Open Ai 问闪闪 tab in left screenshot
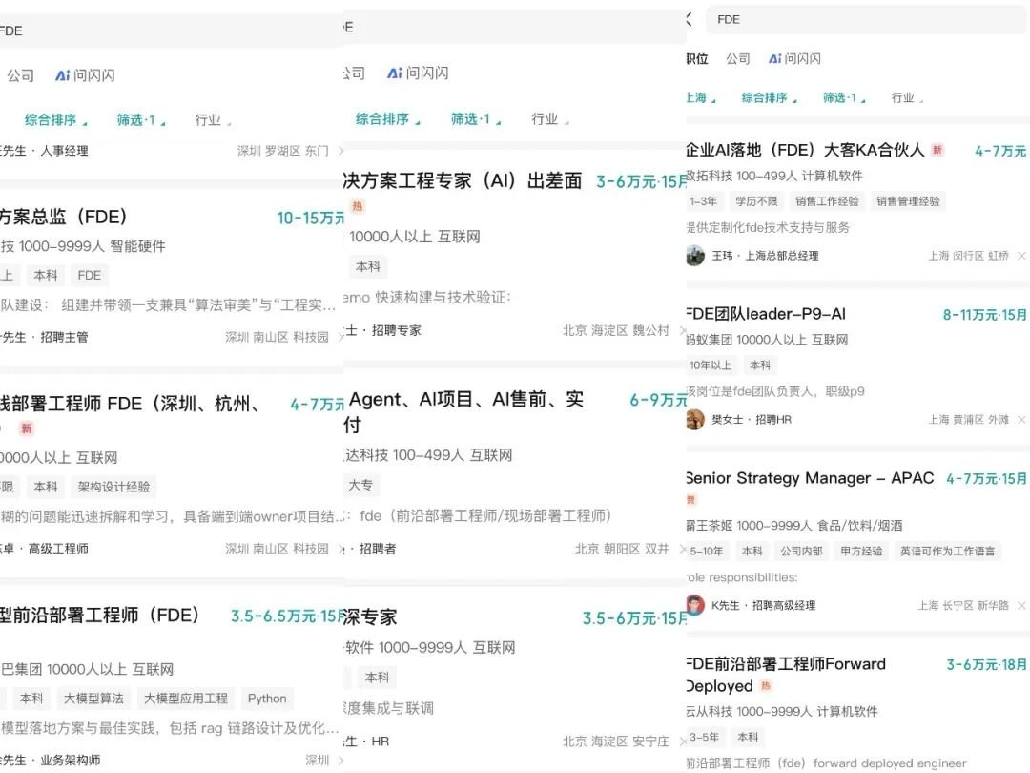 [86, 75]
